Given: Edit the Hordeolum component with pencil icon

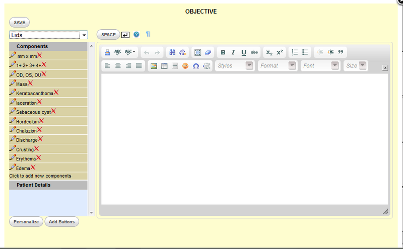Looking at the screenshot, I should [x=13, y=121].
